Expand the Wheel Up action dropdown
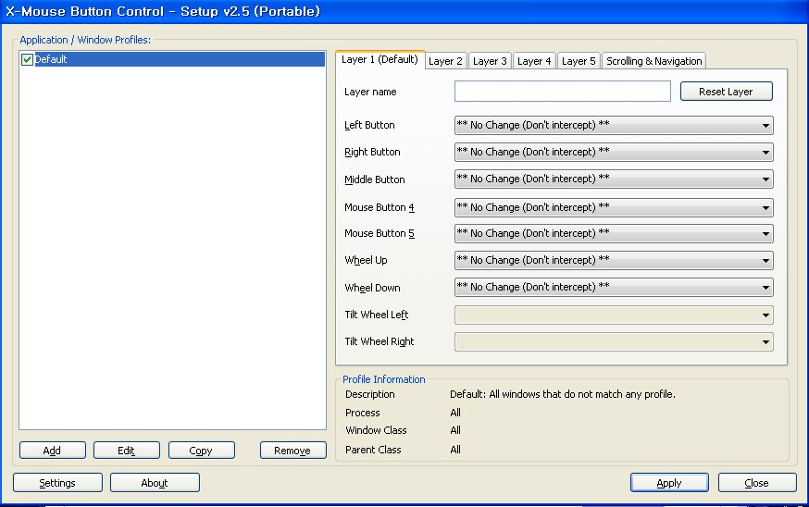The width and height of the screenshot is (809, 507). pos(614,261)
